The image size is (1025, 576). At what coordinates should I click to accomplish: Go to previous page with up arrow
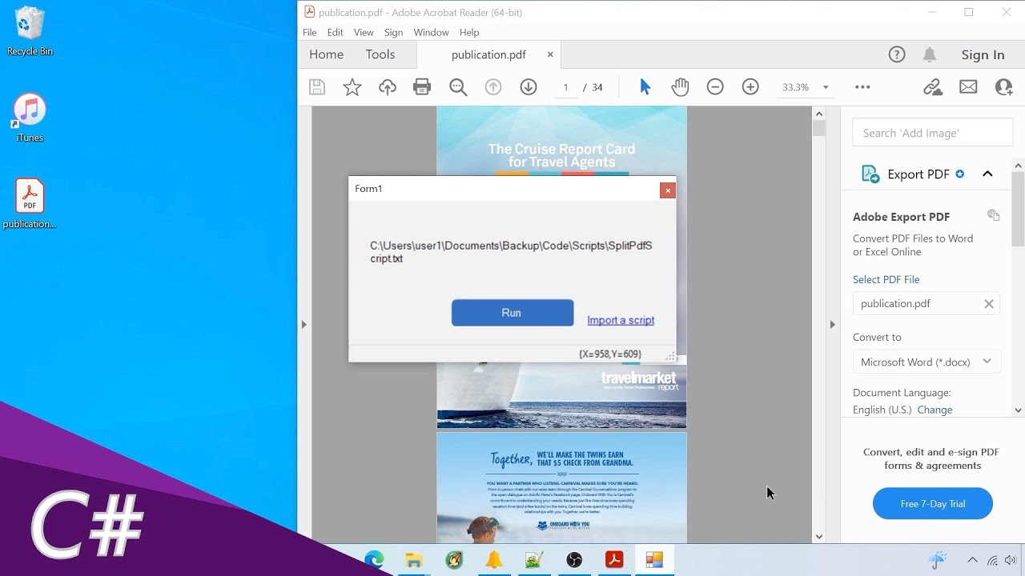[x=493, y=87]
